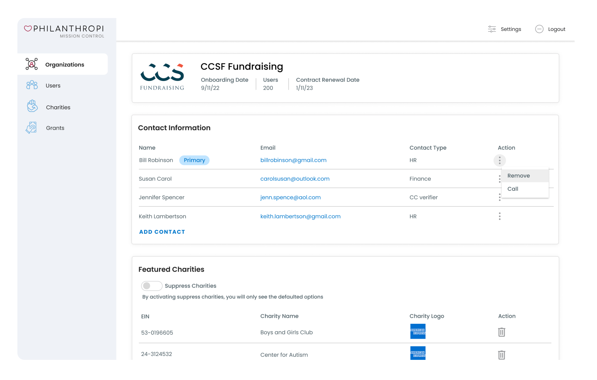
Task: Click the Logout circle icon
Action: click(540, 29)
